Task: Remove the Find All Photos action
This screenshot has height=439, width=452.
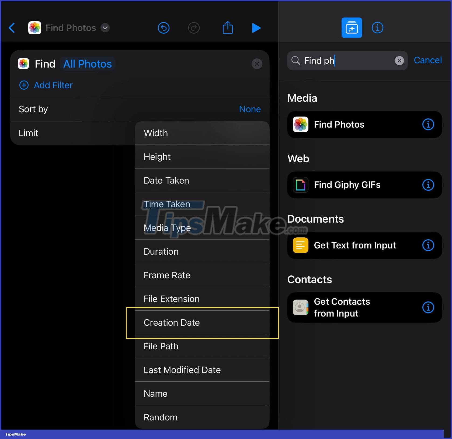Action: tap(257, 64)
